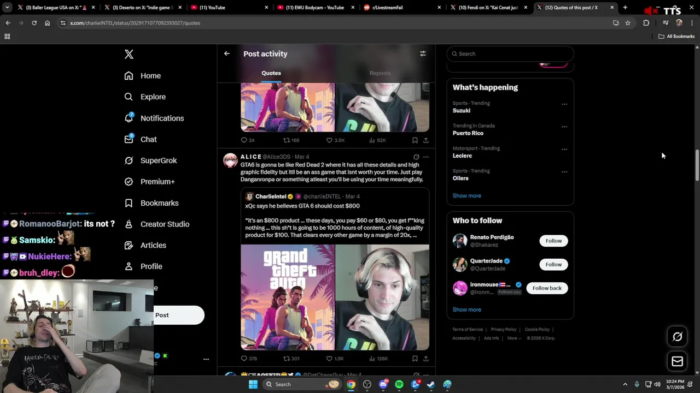Show hidden system tray icons
The width and height of the screenshot is (700, 393).
(625, 384)
